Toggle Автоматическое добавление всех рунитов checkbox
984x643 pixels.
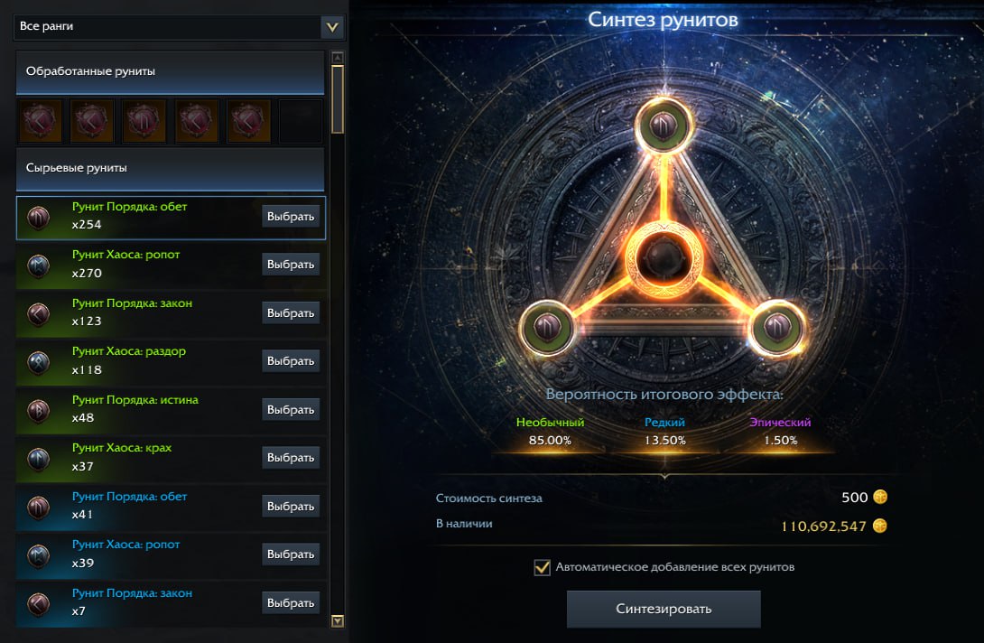tap(543, 568)
